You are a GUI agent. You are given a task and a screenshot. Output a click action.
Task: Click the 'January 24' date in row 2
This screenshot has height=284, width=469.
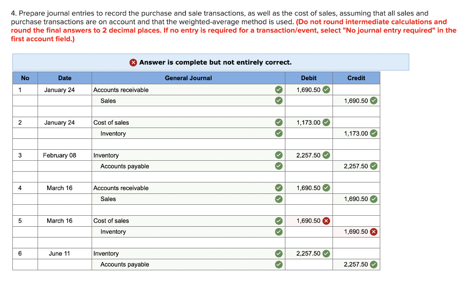pyautogui.click(x=60, y=122)
